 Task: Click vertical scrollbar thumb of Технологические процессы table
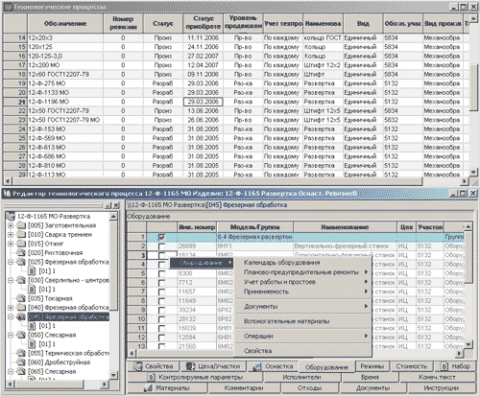[473, 87]
